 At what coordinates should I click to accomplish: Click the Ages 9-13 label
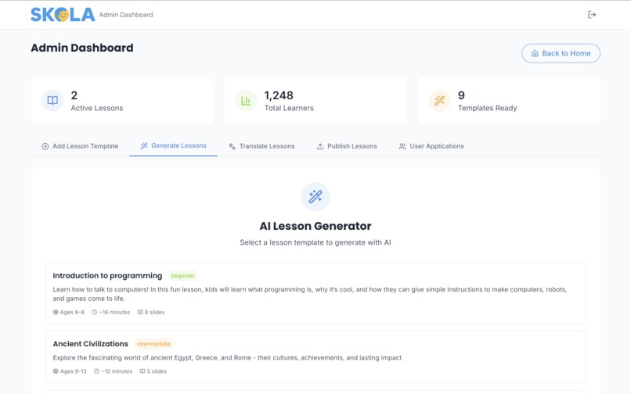point(74,371)
